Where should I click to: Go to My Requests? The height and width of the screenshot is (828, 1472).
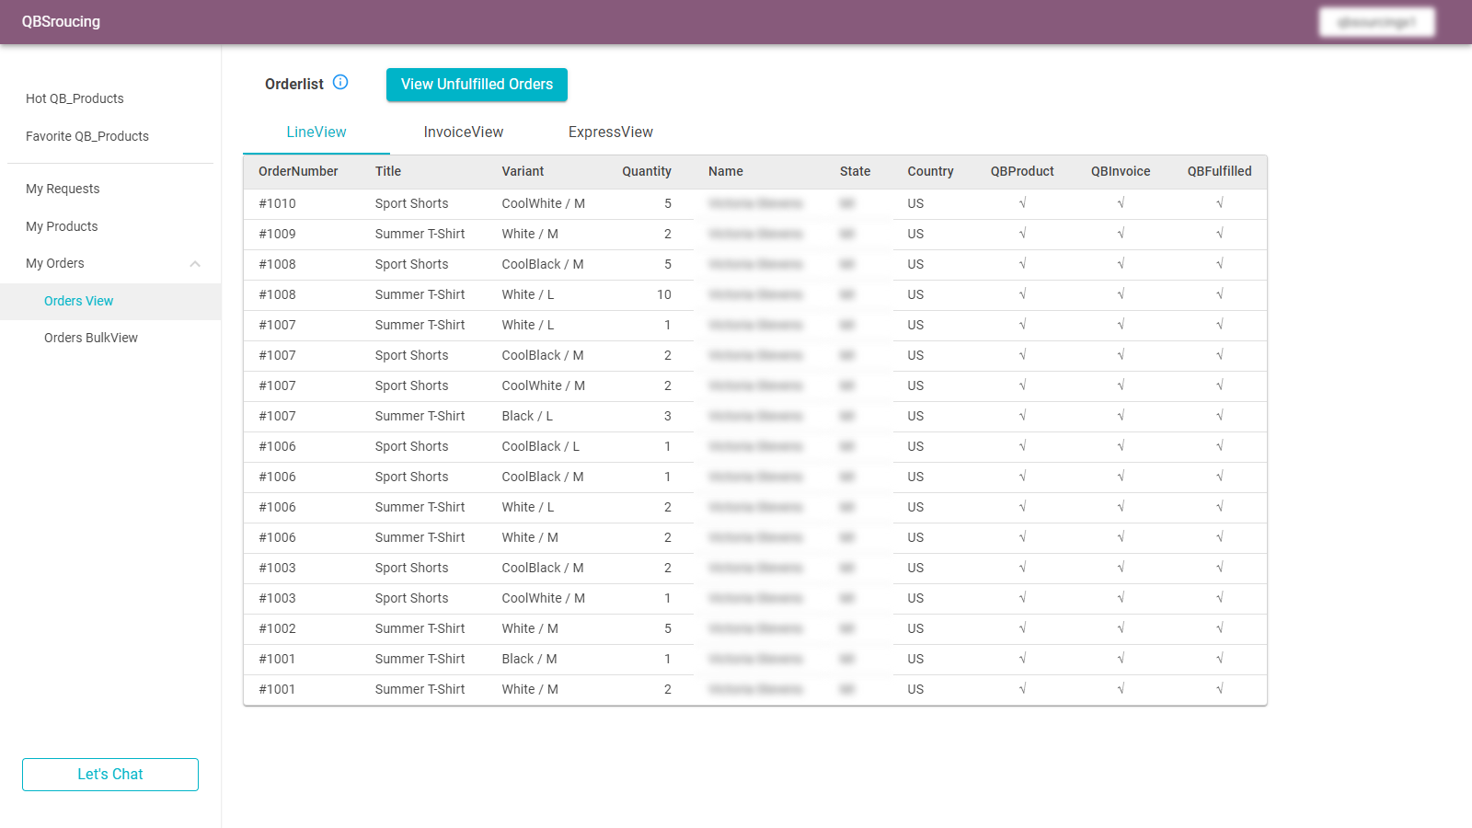click(x=63, y=189)
